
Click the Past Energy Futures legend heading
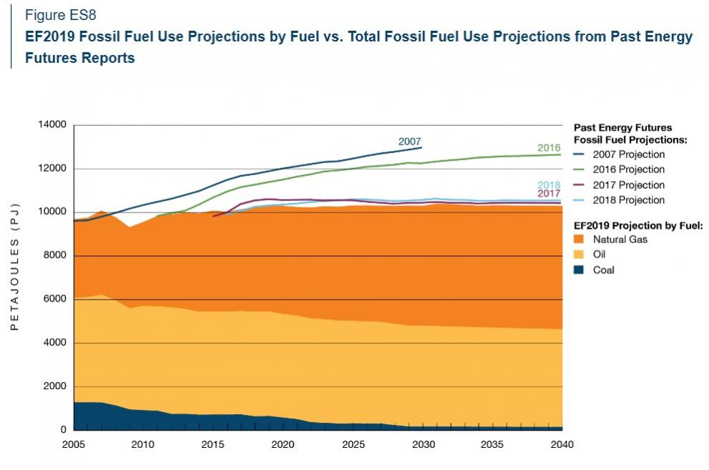(x=623, y=134)
